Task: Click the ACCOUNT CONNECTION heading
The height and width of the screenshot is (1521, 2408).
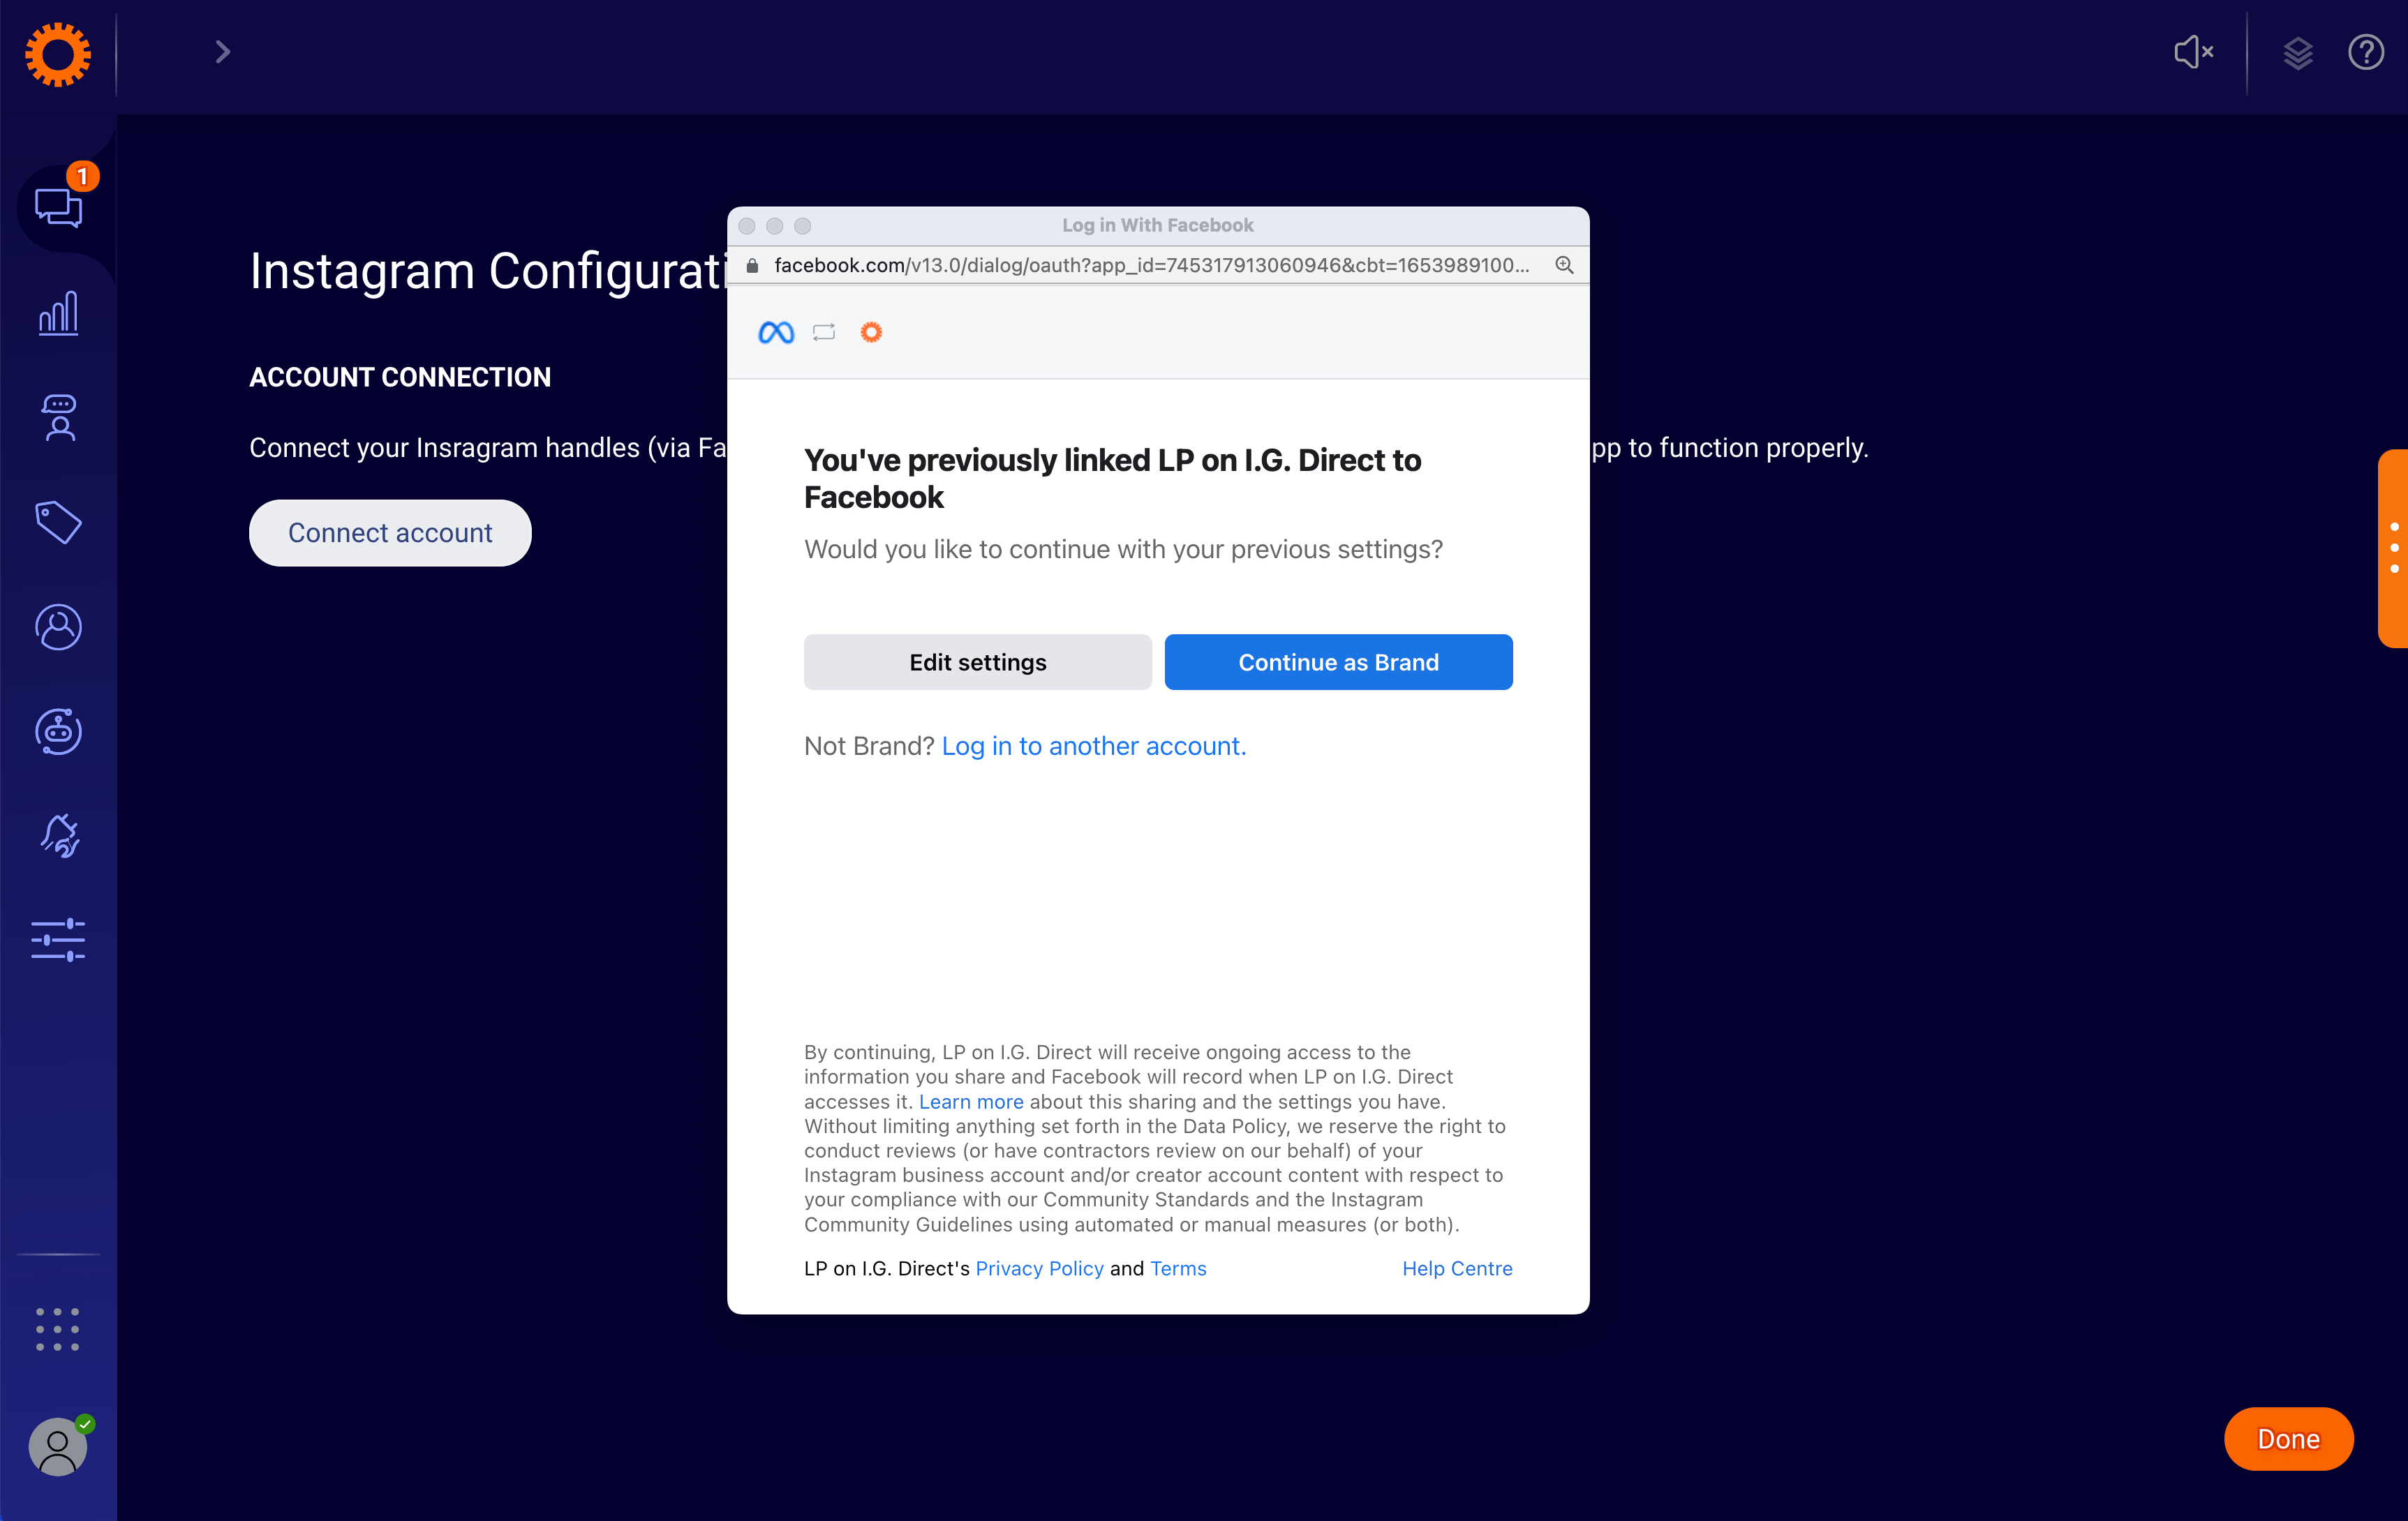Action: [x=400, y=377]
